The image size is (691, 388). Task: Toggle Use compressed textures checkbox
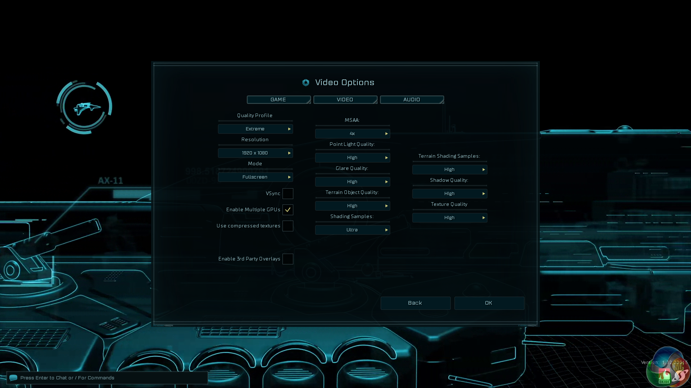click(x=288, y=226)
